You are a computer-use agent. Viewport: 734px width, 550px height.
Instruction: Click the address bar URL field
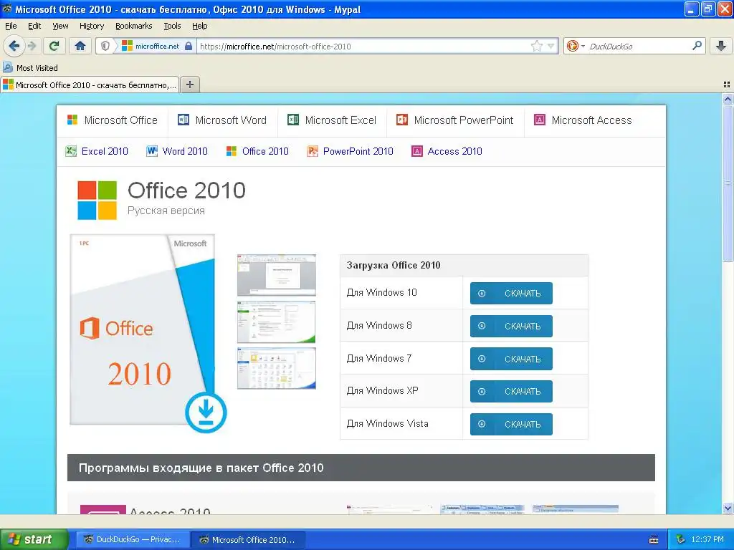pyautogui.click(x=364, y=46)
